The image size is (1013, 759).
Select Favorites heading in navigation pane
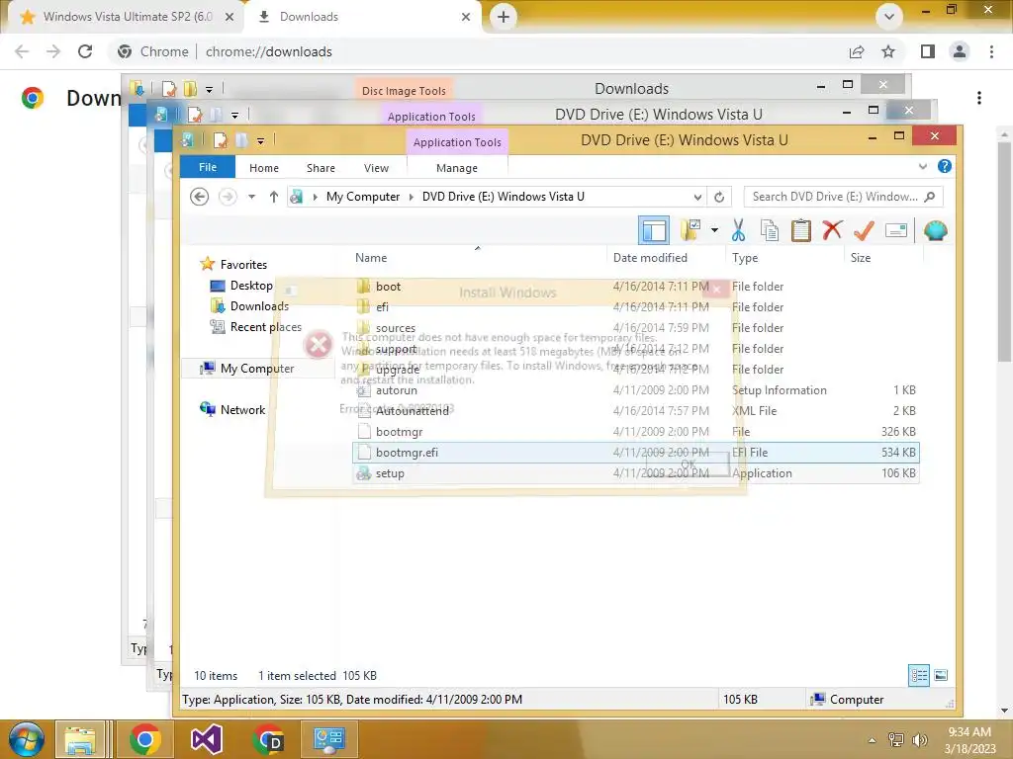(x=243, y=264)
